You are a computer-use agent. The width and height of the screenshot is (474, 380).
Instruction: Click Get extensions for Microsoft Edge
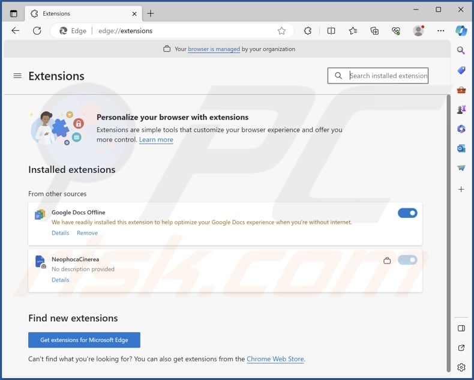click(x=84, y=340)
